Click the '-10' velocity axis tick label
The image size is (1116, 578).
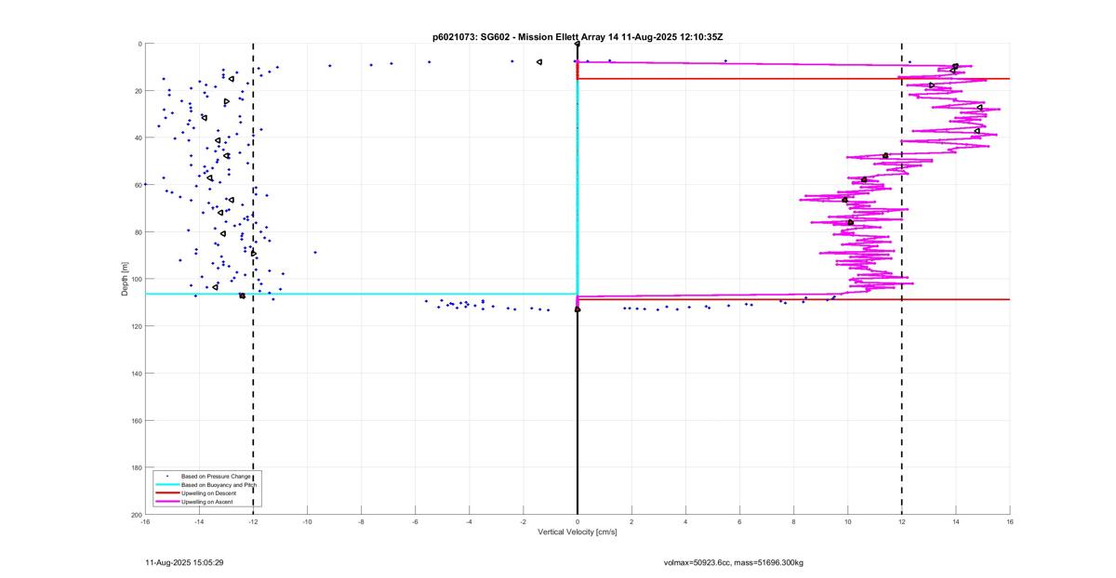tap(307, 521)
